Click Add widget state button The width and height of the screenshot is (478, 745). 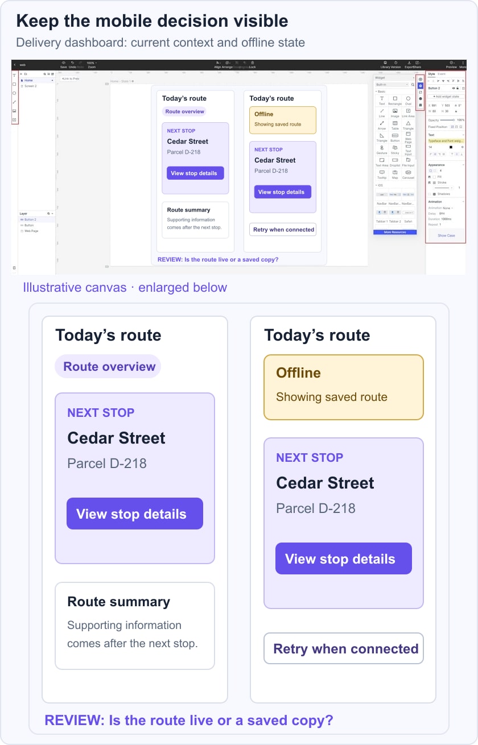pyautogui.click(x=446, y=97)
